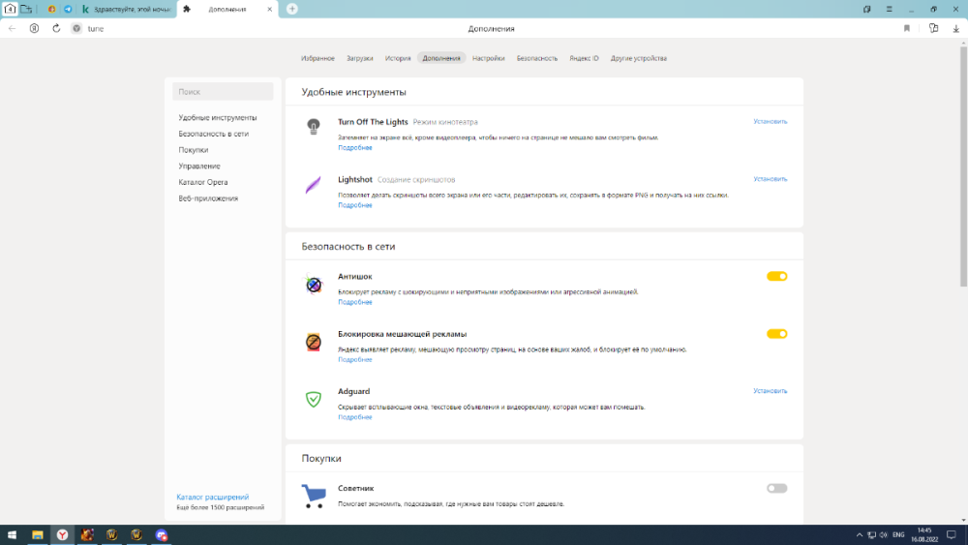The image size is (968, 545).
Task: Open the tab counter home icon
Action: click(10, 10)
